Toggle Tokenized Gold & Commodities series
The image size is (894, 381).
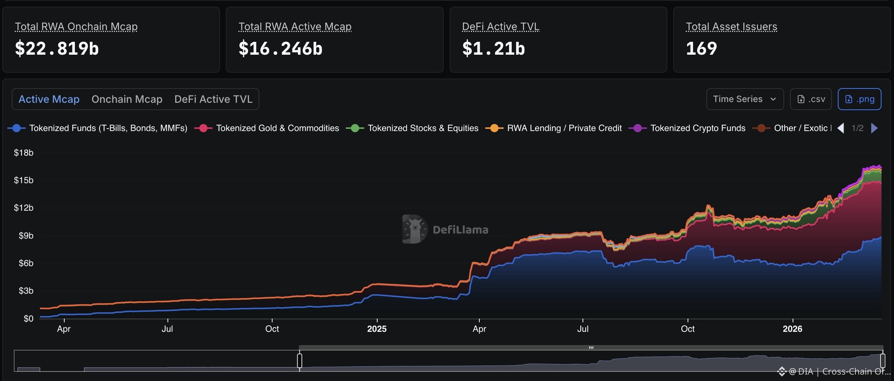(267, 128)
